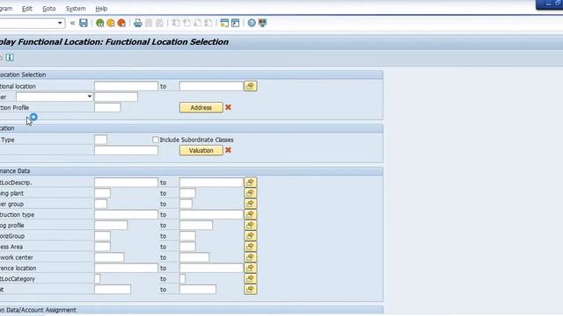Open multiple selection for Planner group row

tap(250, 204)
